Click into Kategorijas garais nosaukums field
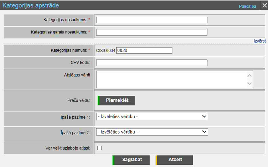This screenshot has height=167, width=268. 151,32
